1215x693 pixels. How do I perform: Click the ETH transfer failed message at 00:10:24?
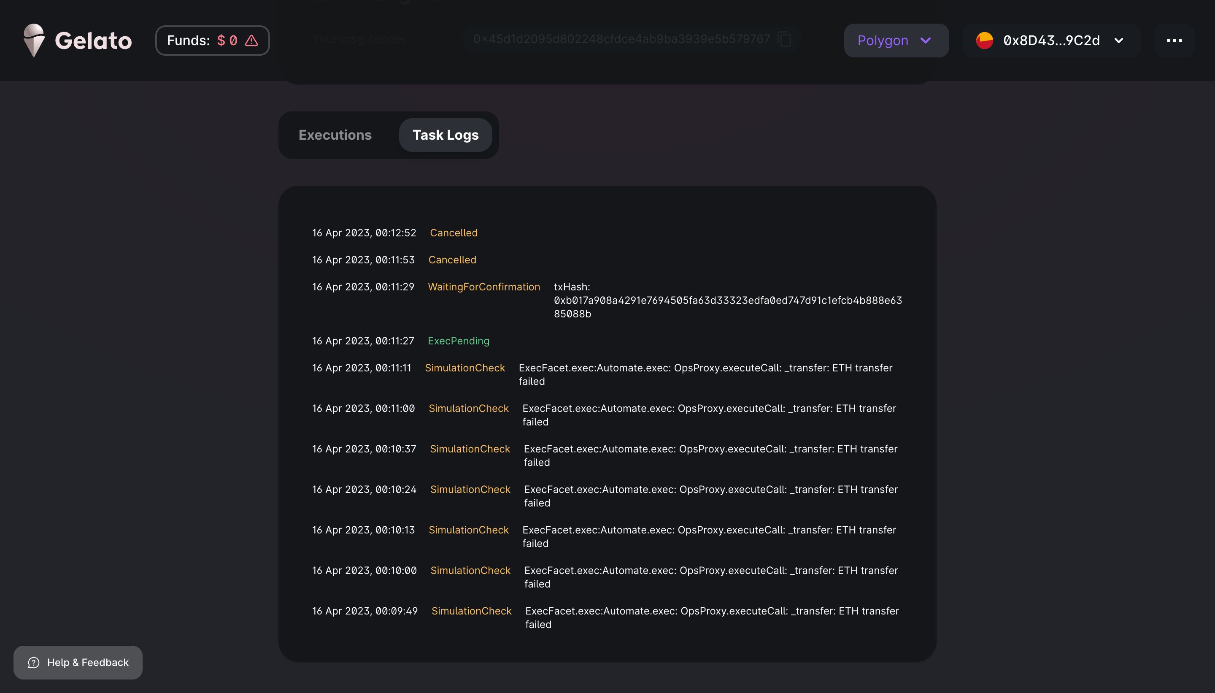coord(711,496)
